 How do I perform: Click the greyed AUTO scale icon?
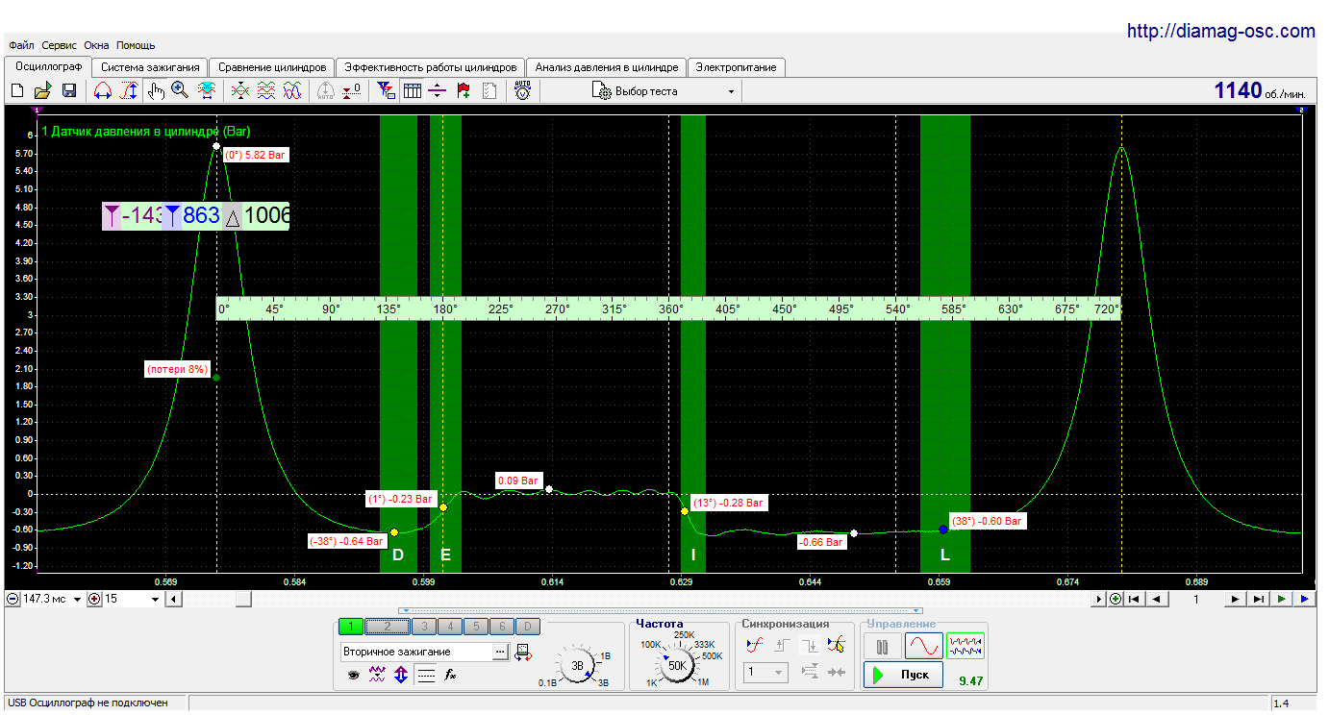325,90
